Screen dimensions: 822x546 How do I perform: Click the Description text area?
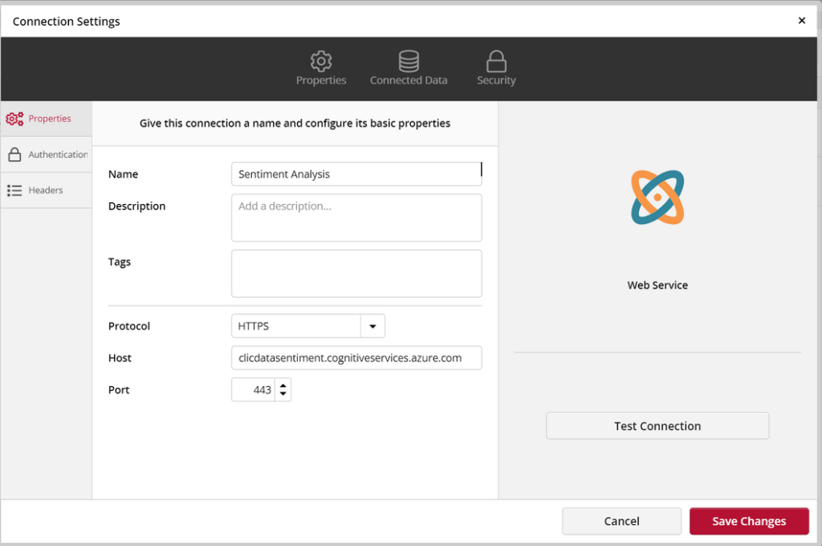(x=356, y=218)
